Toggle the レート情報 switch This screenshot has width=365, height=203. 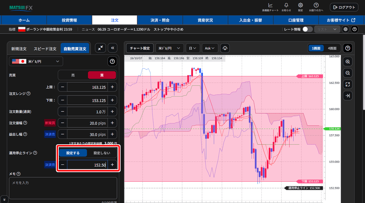(307, 29)
